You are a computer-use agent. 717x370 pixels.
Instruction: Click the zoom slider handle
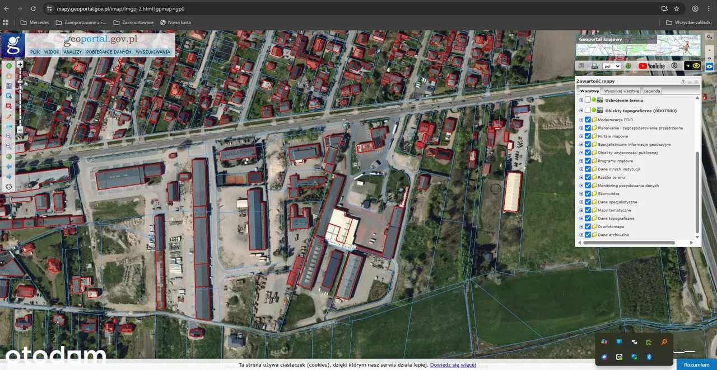(x=20, y=82)
